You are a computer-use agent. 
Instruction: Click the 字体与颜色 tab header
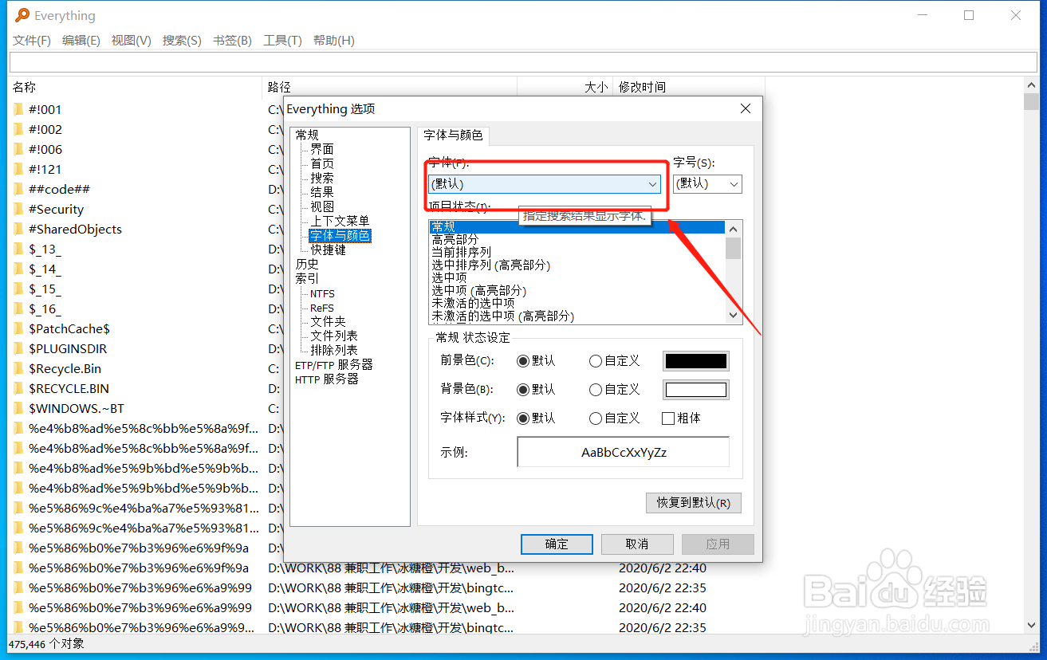(453, 136)
